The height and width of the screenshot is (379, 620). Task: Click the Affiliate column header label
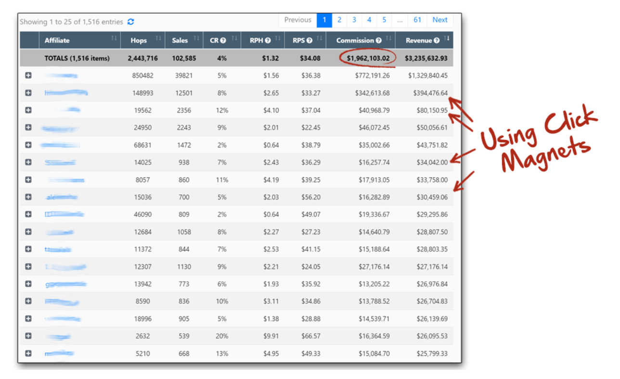tap(57, 40)
